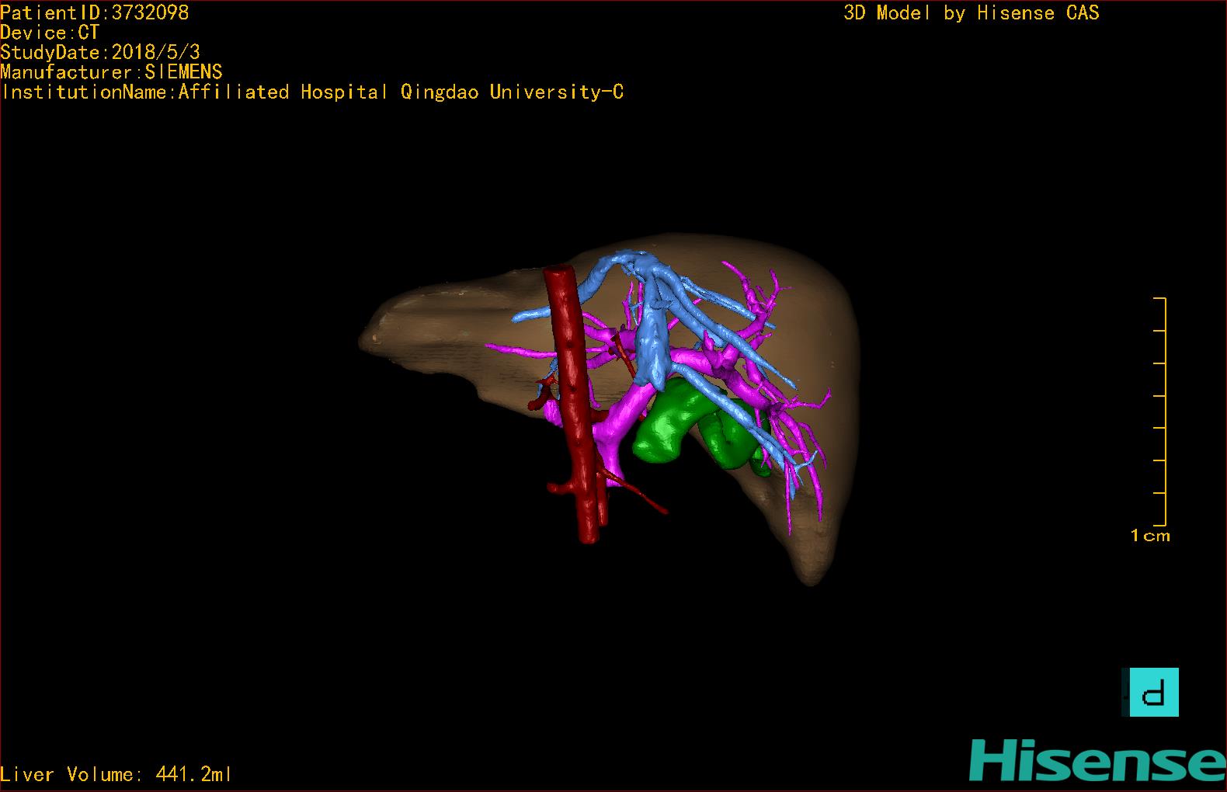Image resolution: width=1227 pixels, height=792 pixels.
Task: Click the 1cm scale ruler
Action: (x=1159, y=412)
